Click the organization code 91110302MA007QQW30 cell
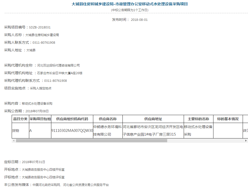This screenshot has width=248, height=188. 72,131
